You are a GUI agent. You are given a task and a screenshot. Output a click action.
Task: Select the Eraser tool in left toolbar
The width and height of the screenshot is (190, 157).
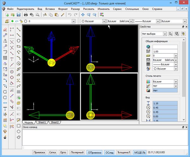(x=5, y=29)
